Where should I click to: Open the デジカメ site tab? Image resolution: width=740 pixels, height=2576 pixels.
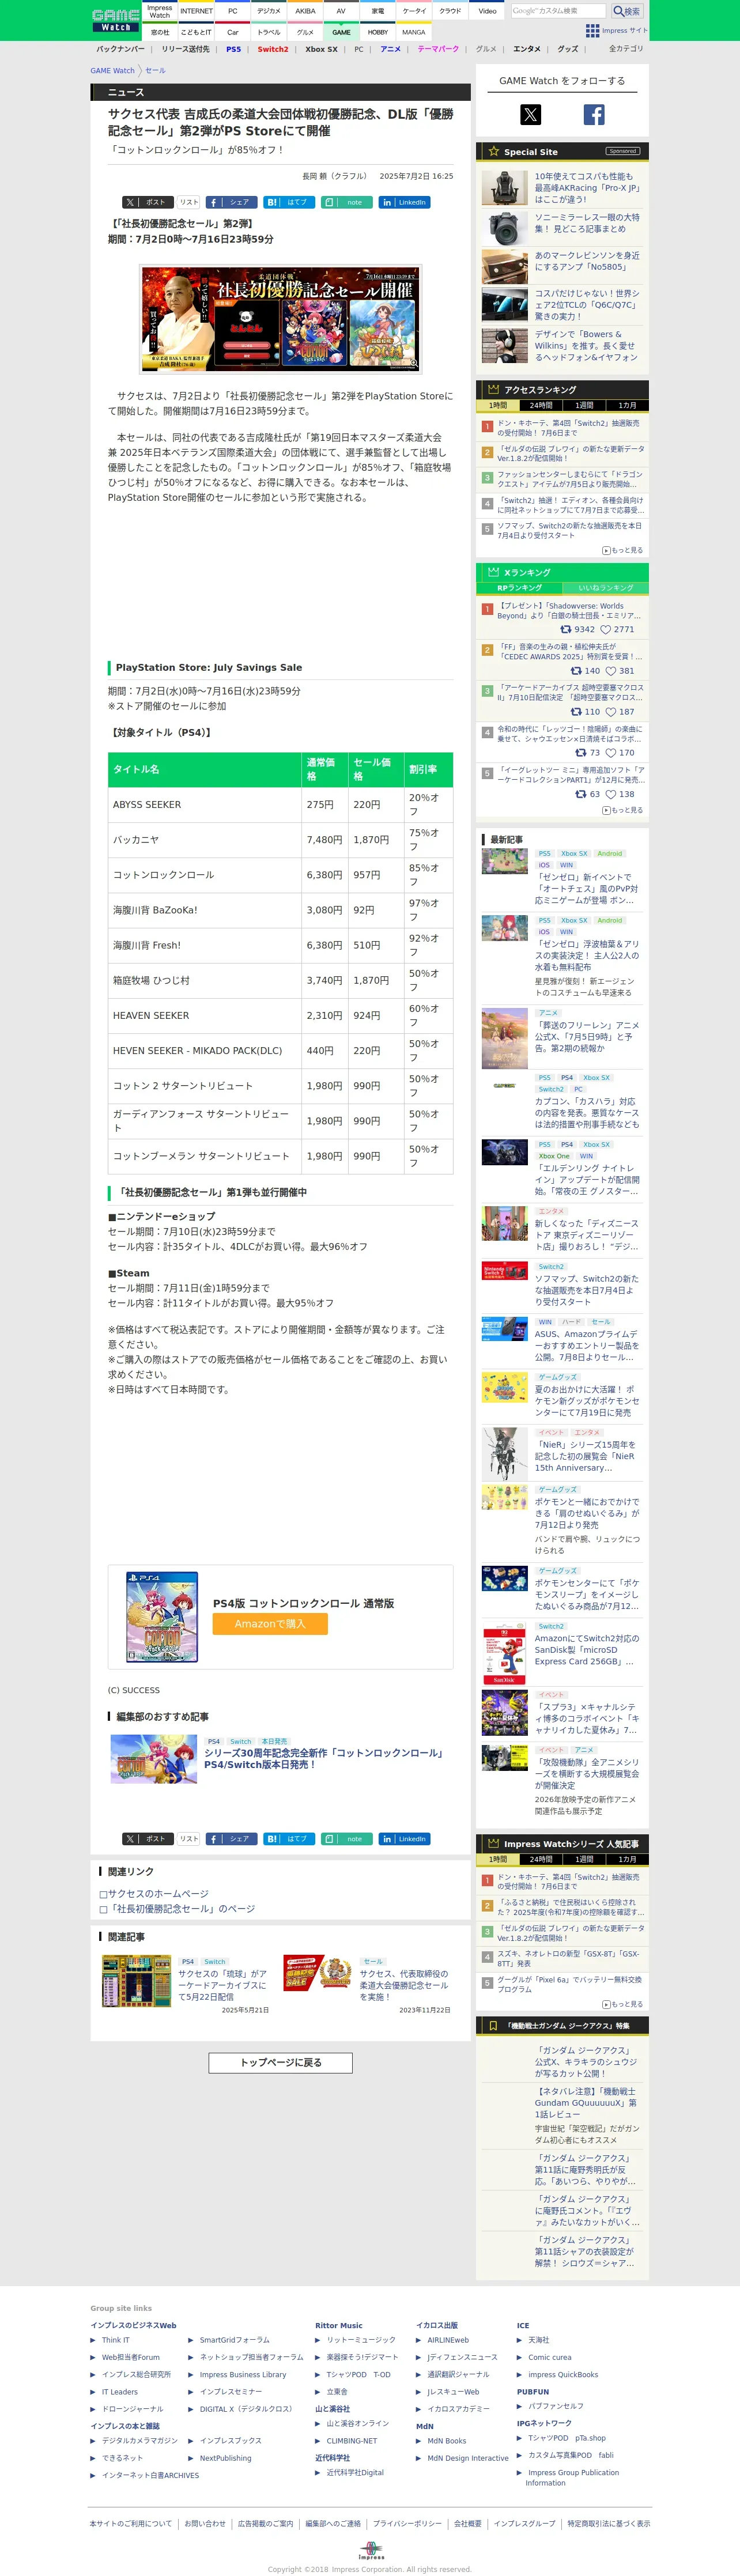[x=269, y=11]
